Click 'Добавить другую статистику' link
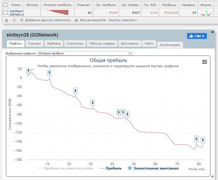Screen dimensions: 218x180 tap(48, 20)
